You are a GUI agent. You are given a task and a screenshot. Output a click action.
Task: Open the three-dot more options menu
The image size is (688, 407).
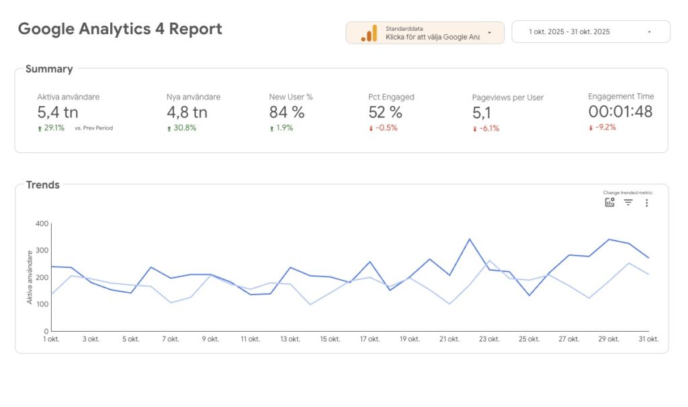646,203
